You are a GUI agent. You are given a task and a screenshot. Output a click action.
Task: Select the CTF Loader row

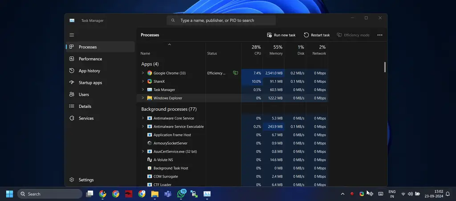pyautogui.click(x=232, y=185)
